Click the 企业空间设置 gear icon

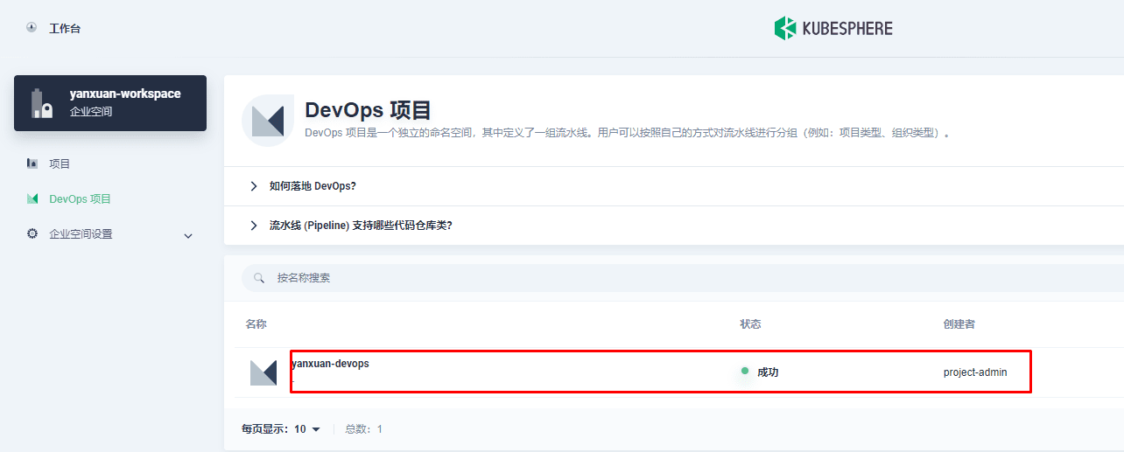32,233
